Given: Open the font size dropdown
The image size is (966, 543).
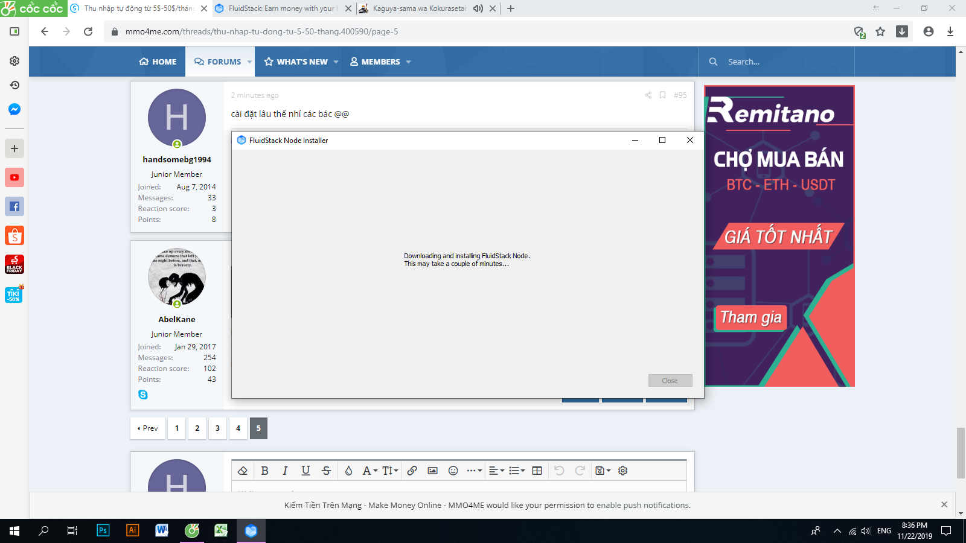Looking at the screenshot, I should (x=390, y=471).
